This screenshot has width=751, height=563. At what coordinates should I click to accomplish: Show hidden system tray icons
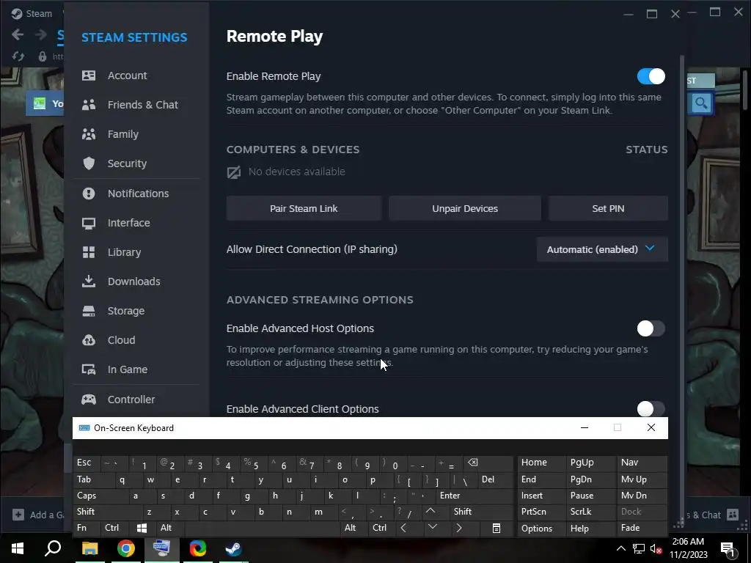pos(620,548)
